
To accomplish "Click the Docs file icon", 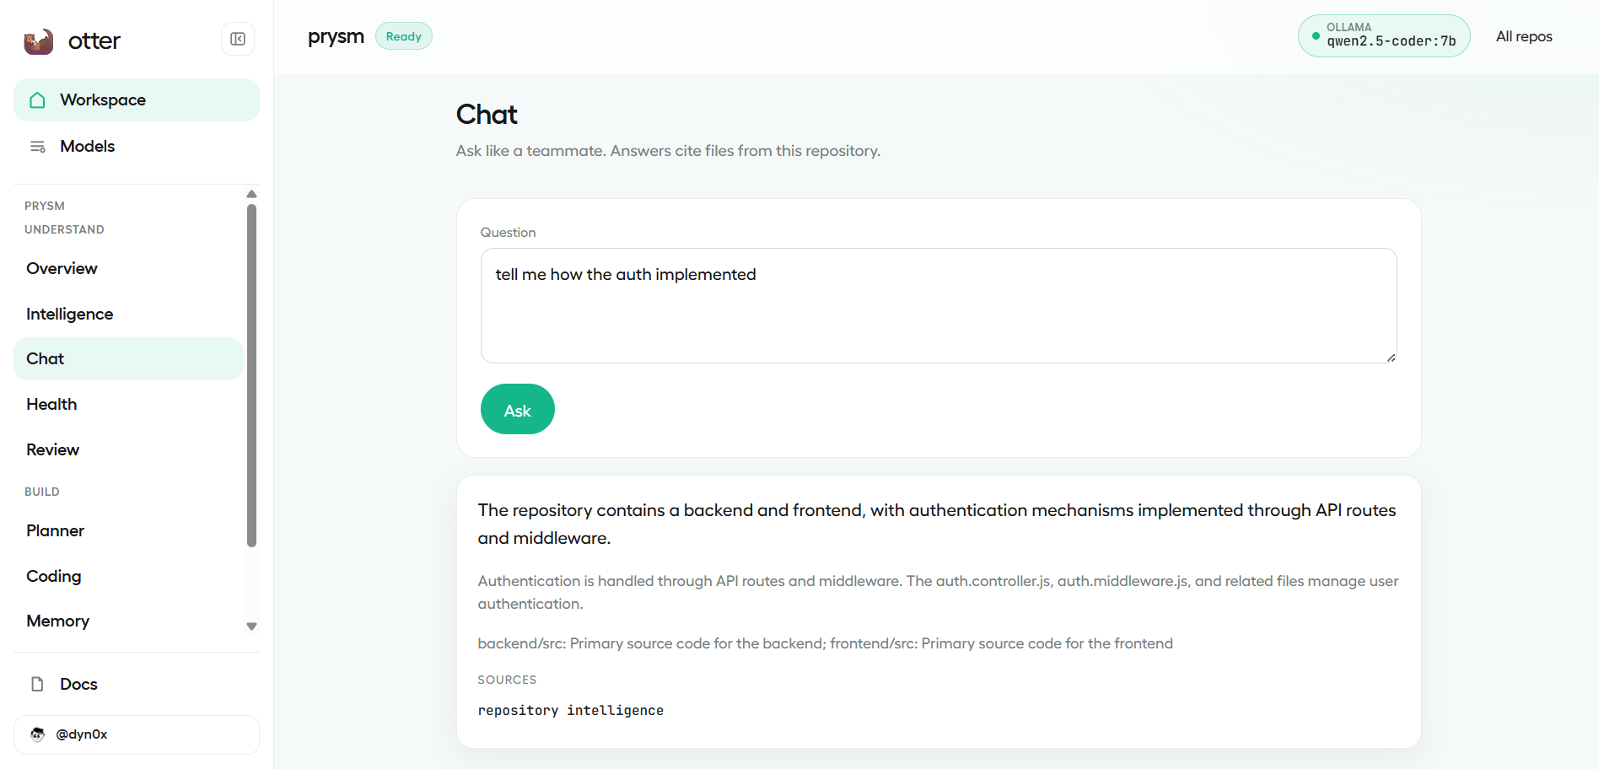I will pyautogui.click(x=37, y=684).
